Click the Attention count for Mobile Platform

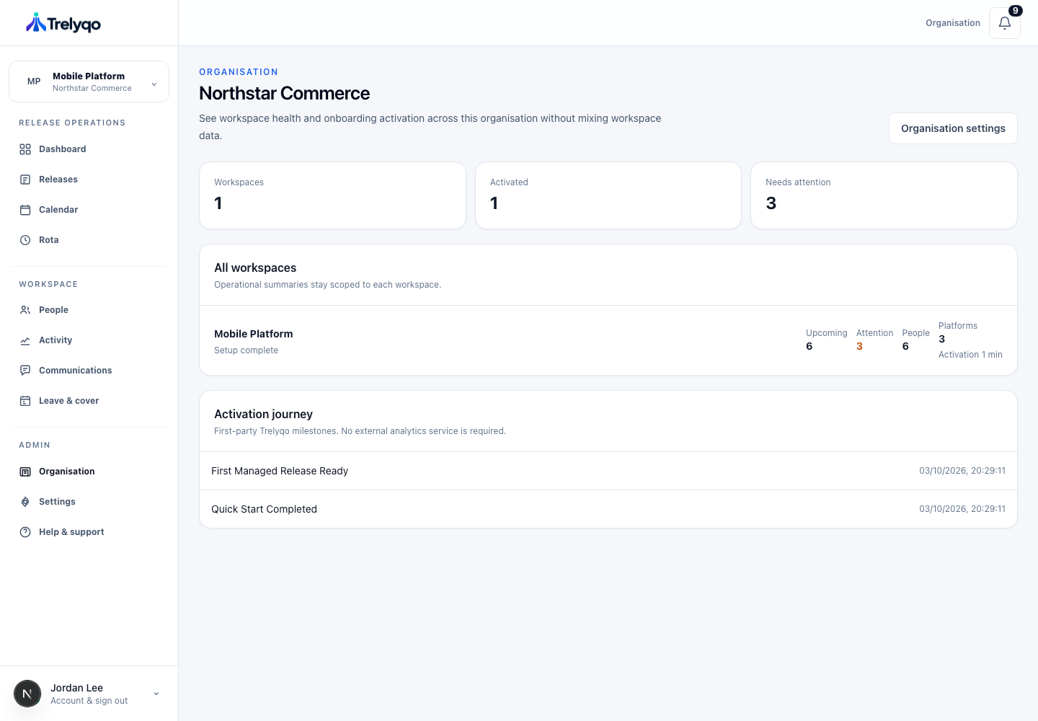(x=859, y=346)
